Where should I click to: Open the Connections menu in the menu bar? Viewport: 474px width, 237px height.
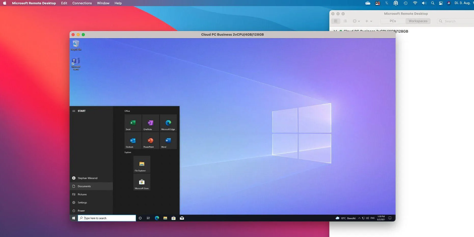[x=82, y=3]
